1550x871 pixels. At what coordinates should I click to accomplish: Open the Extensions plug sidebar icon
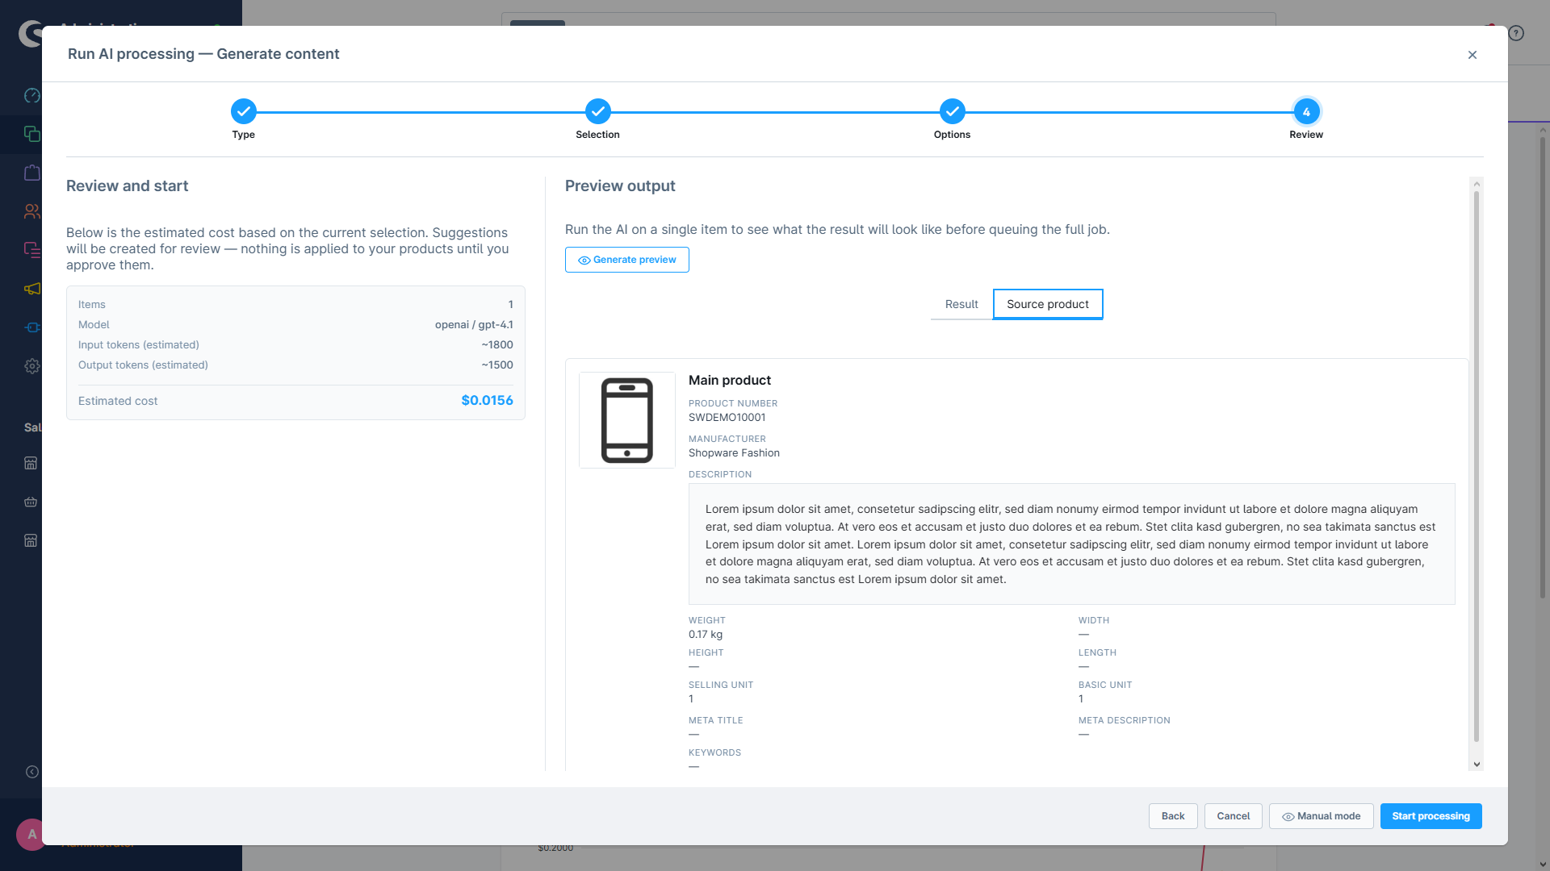31,327
